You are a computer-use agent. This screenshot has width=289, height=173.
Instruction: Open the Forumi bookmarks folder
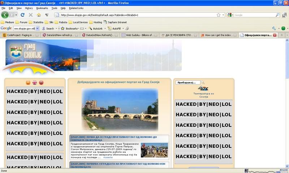pos(21,22)
